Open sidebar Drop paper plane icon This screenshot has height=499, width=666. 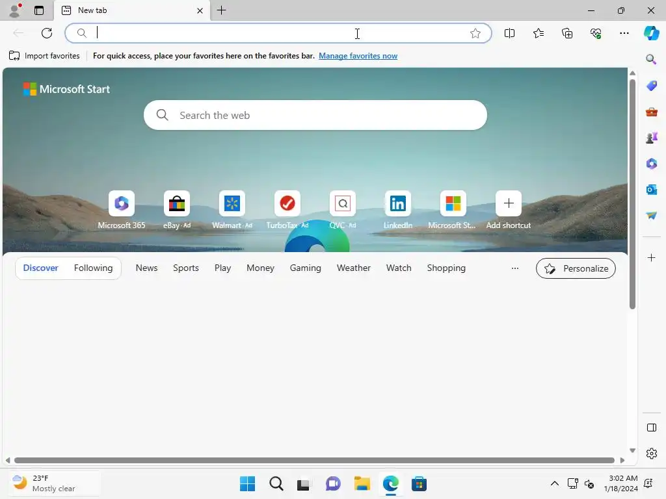651,216
